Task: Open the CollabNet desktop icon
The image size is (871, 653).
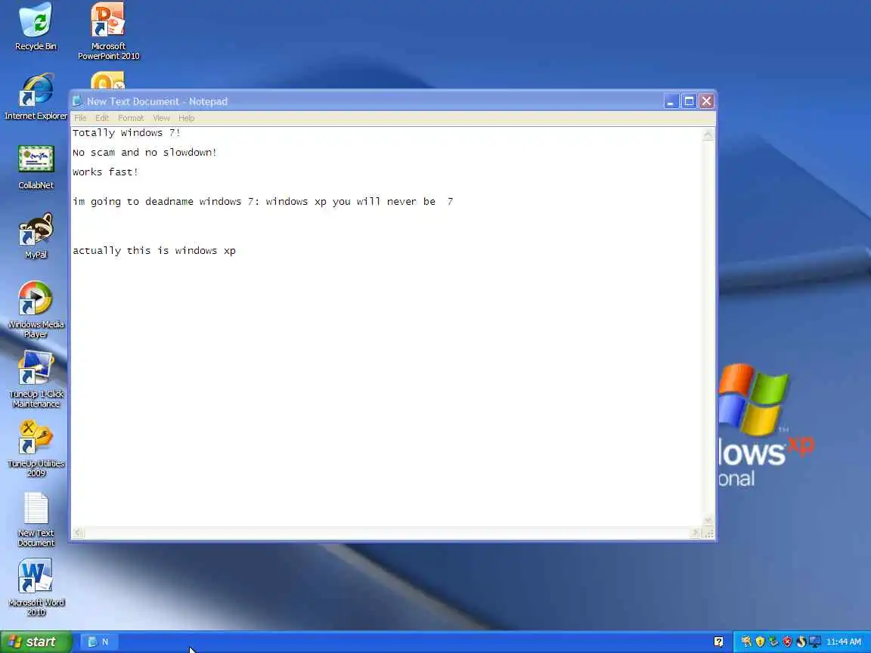Action: click(x=36, y=166)
